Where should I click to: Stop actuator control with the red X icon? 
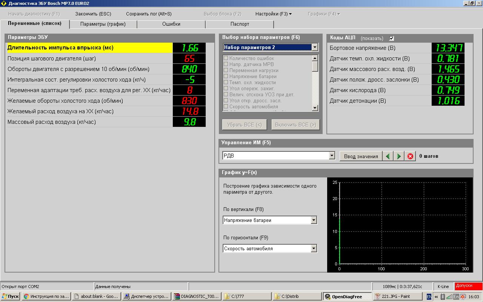pos(410,156)
